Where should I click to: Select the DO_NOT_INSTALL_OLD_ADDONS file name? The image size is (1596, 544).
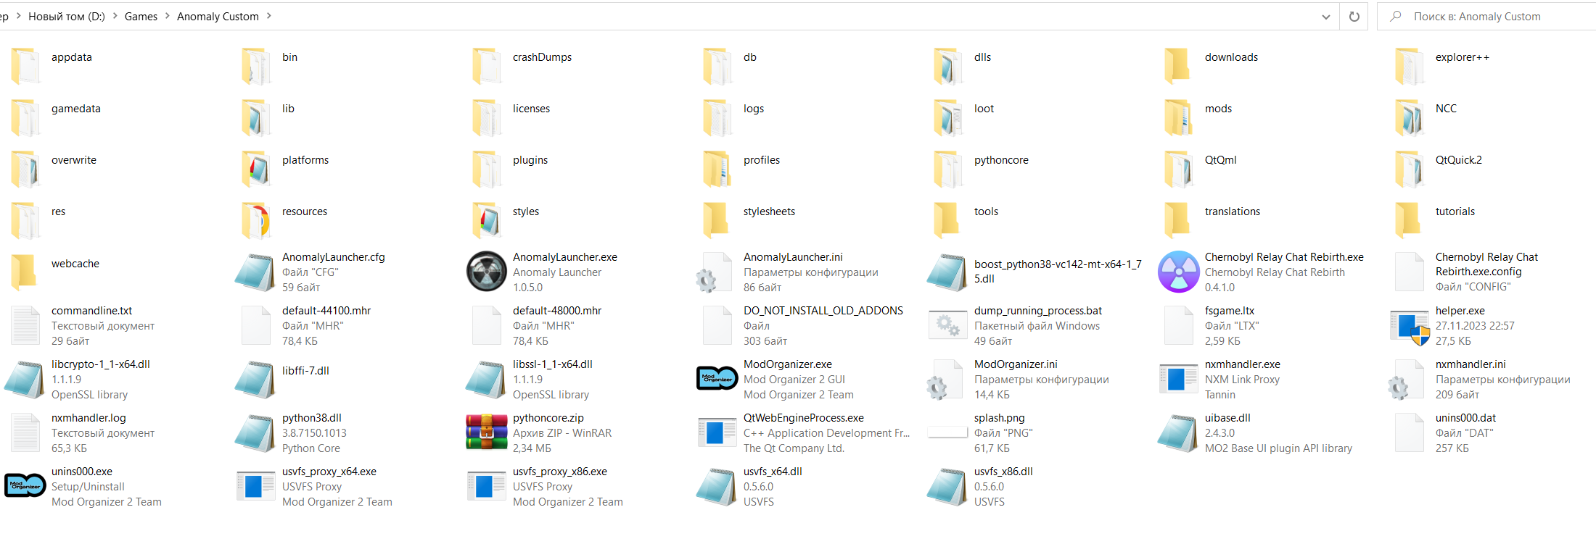pos(823,311)
